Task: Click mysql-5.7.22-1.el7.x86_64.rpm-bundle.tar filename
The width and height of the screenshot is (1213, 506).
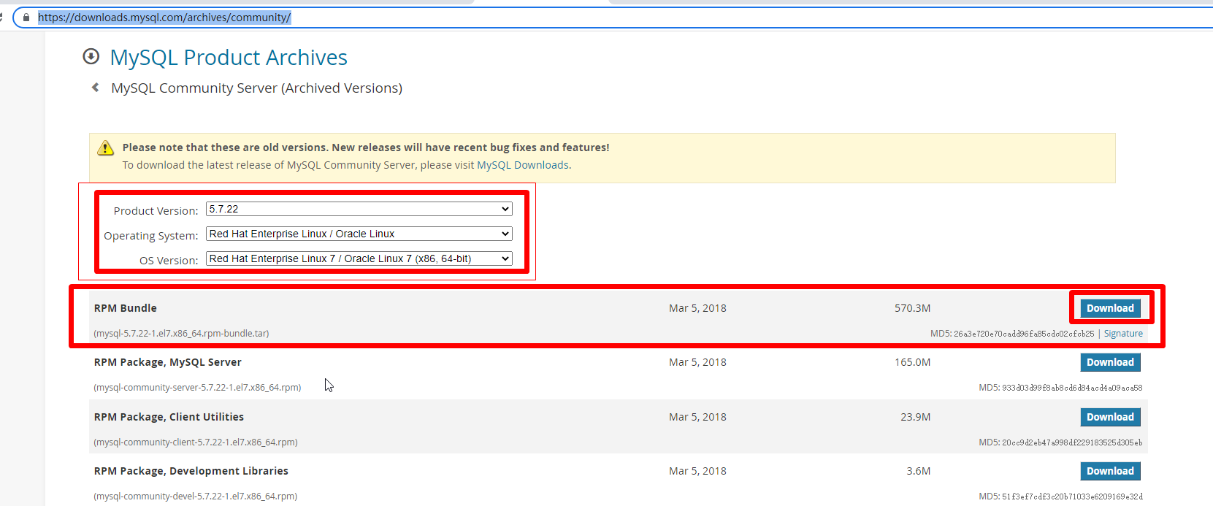Action: click(181, 334)
